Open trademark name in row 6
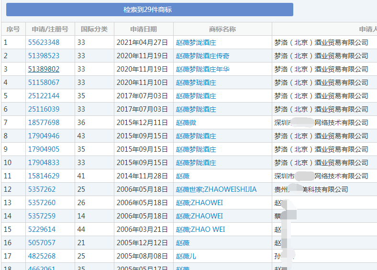Viewport: 377px width, 270px height. 196,109
